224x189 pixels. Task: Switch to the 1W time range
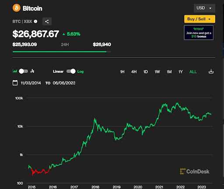point(157,72)
